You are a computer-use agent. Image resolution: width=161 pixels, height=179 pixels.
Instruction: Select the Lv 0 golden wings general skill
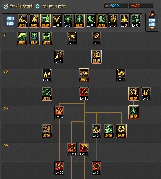[x=57, y=21]
